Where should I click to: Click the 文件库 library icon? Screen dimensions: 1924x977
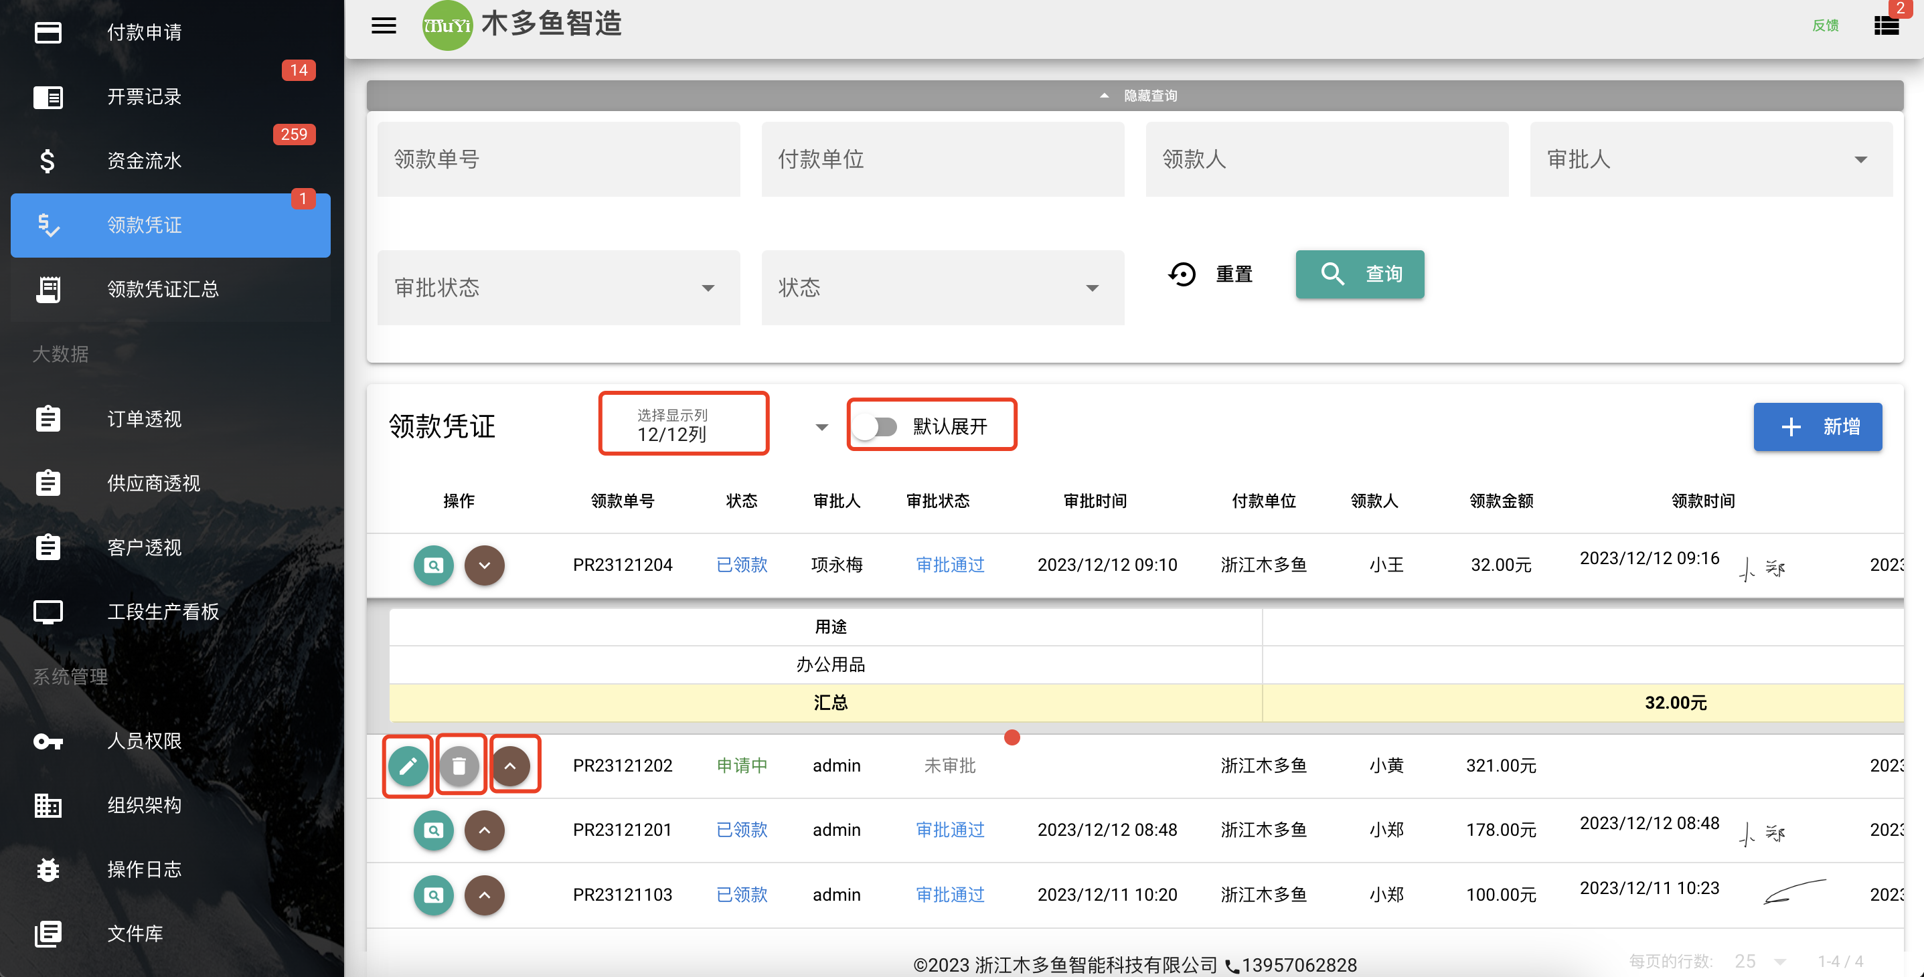click(x=48, y=934)
